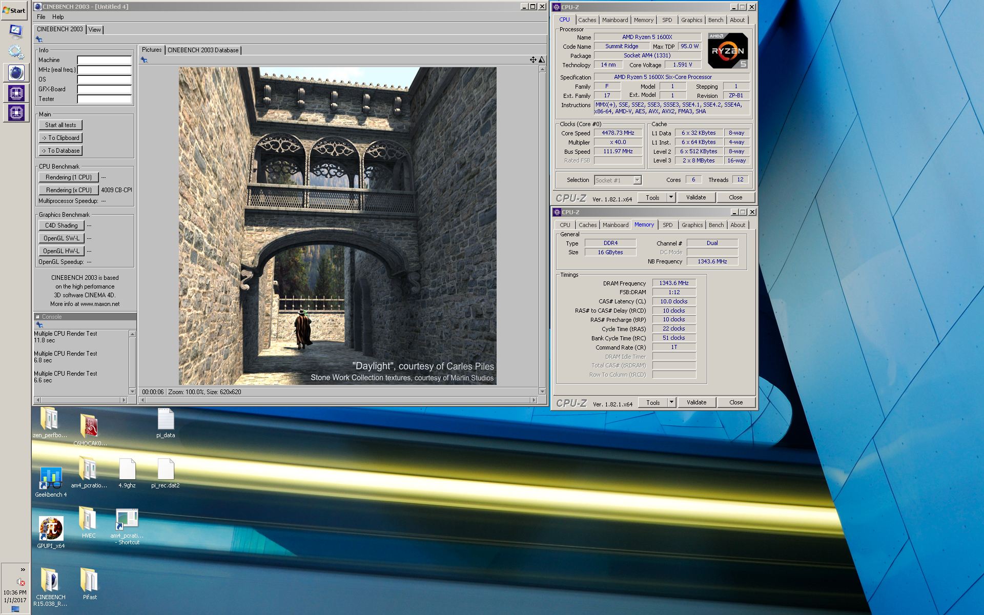Open the Help menu in CINEBENCH
The image size is (984, 615).
click(58, 17)
